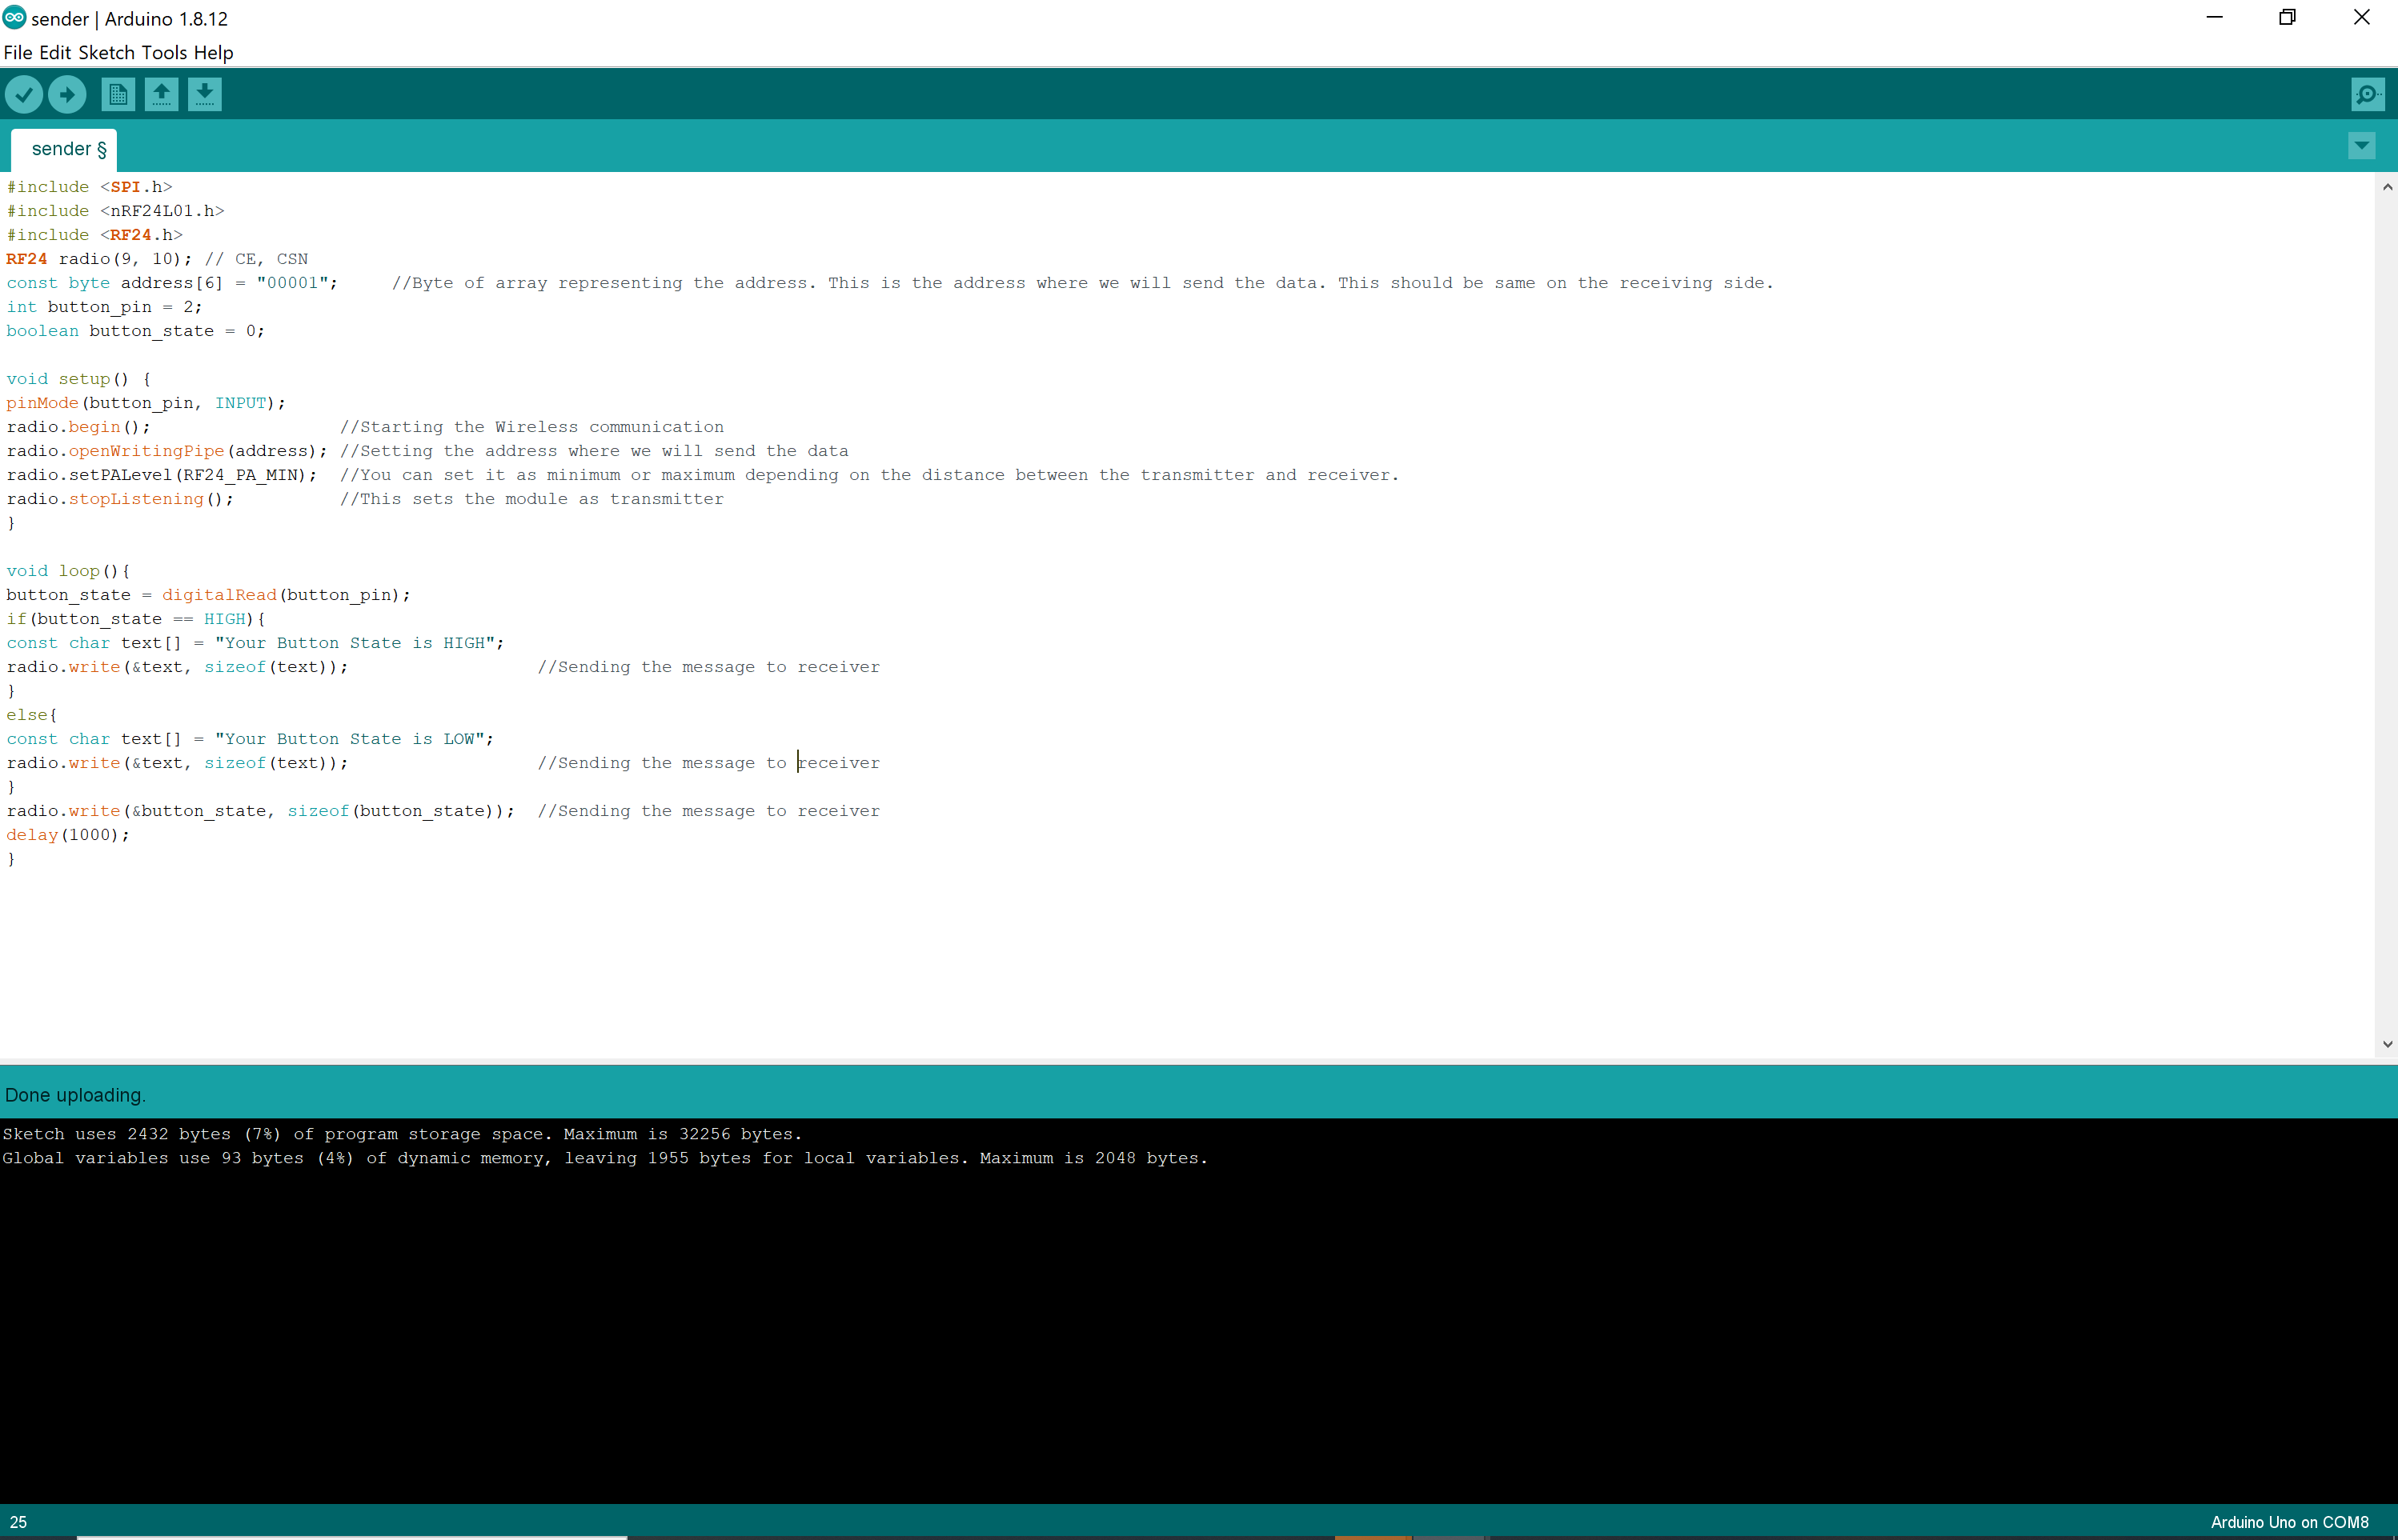Click the 'else{' line
Viewport: 2398px width, 1540px height.
(x=32, y=715)
